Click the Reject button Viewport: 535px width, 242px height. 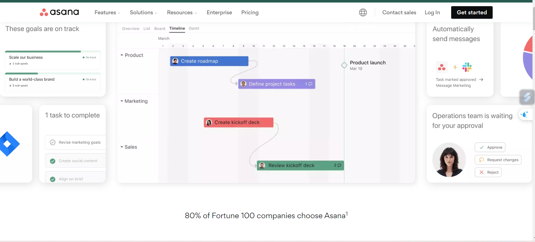point(488,172)
